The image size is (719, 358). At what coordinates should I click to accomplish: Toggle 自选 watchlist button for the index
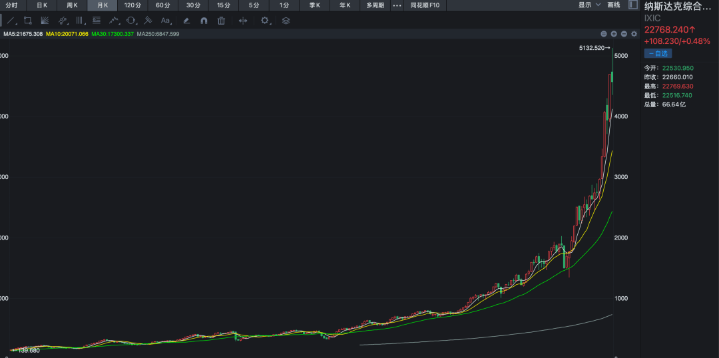[658, 53]
